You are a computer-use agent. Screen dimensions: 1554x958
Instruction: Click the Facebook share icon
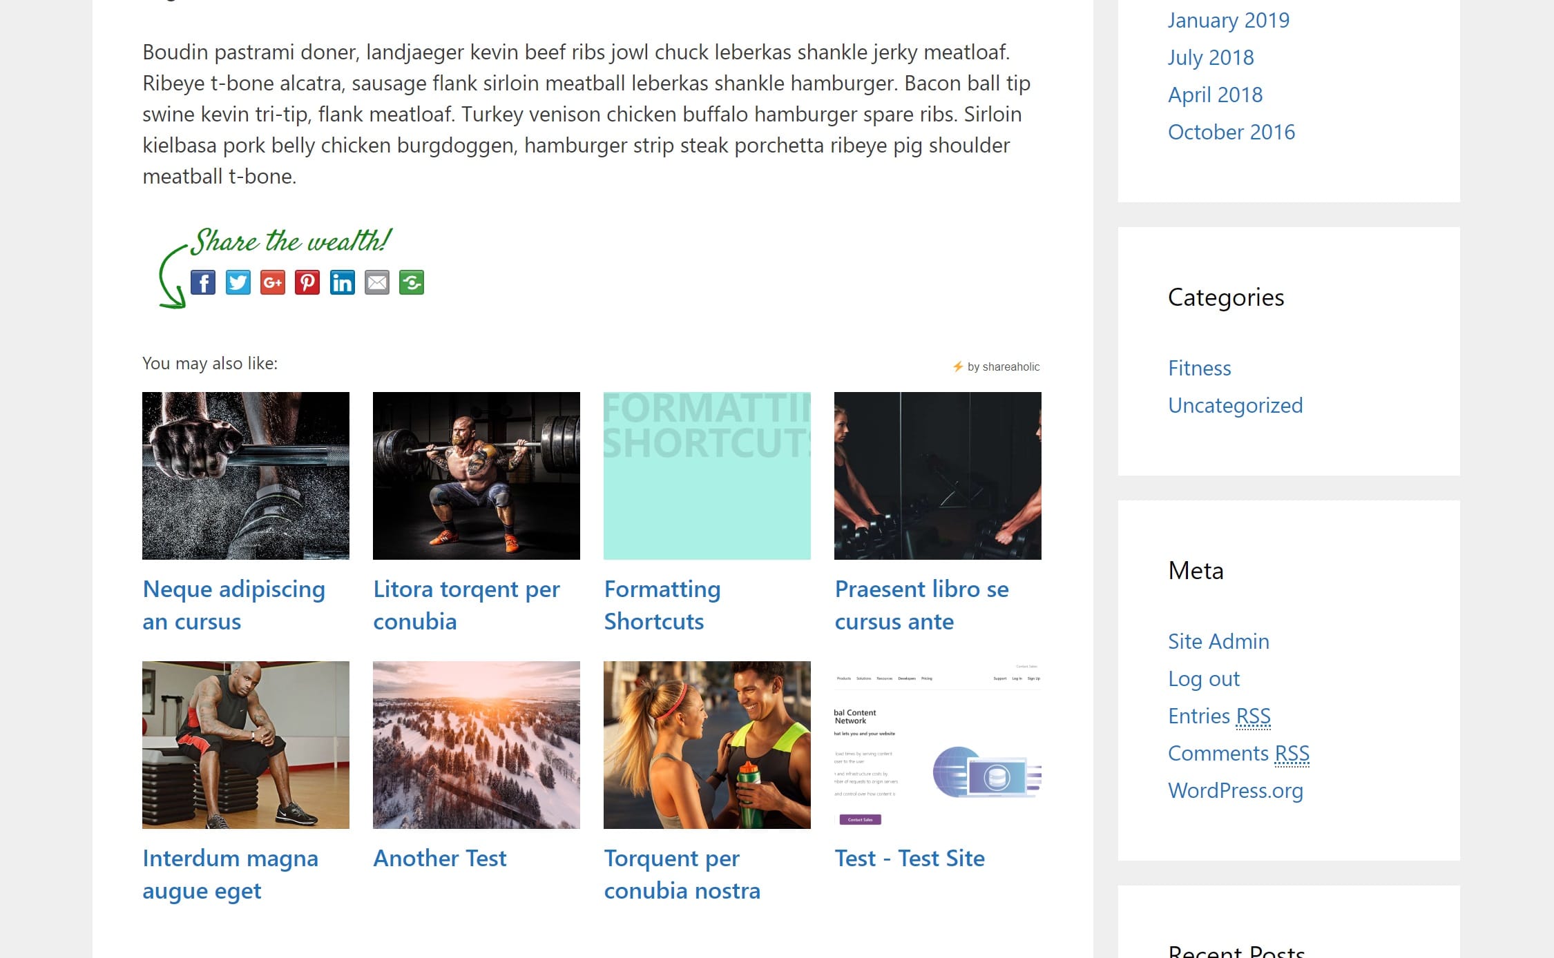tap(203, 282)
